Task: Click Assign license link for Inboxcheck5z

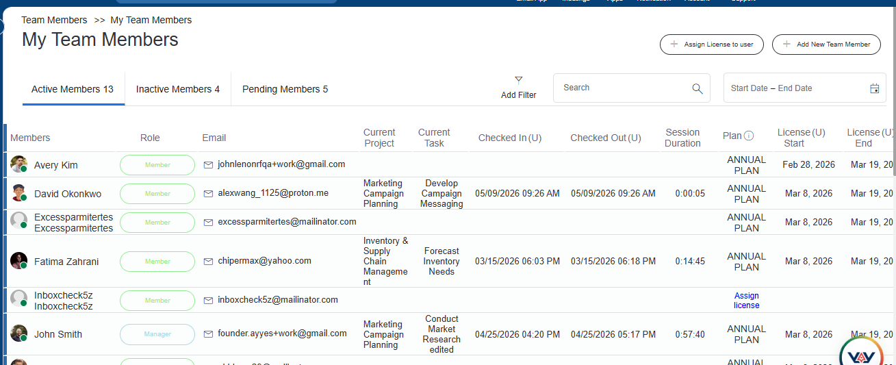Action: tap(746, 301)
